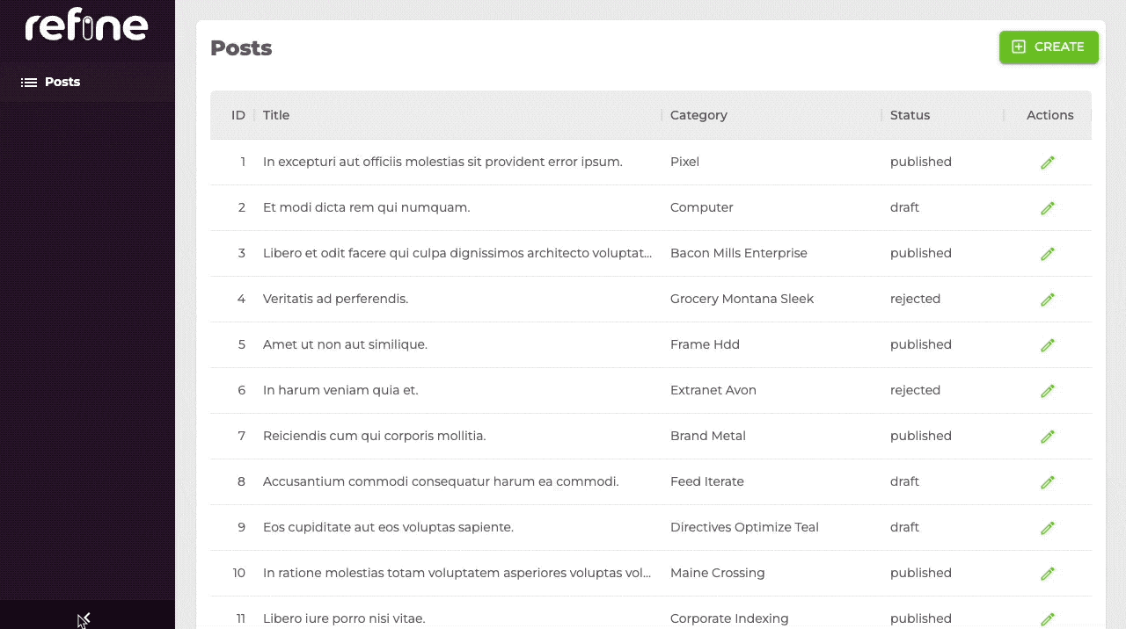1126x629 pixels.
Task: Click the edit pencil for post 2
Action: [x=1047, y=208]
